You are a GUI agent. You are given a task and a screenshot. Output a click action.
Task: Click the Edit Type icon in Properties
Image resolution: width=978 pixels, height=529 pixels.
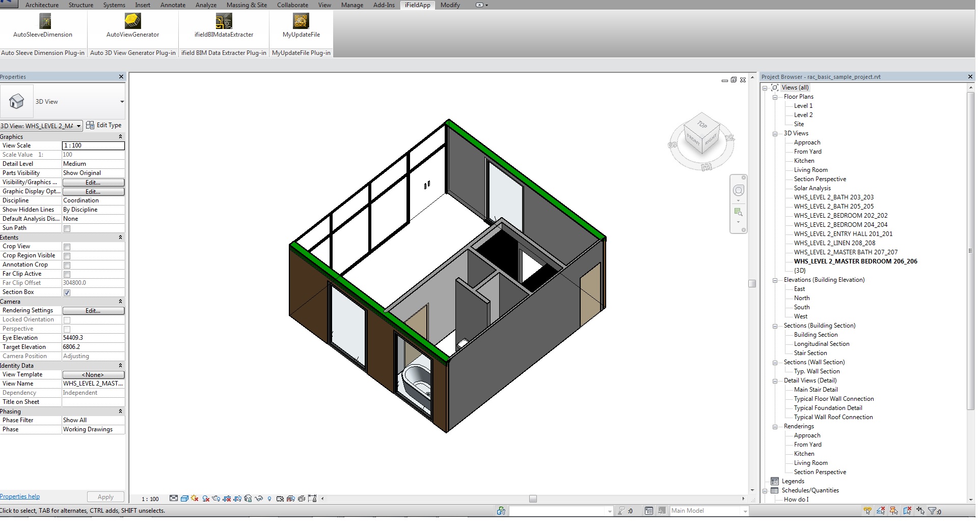click(90, 125)
